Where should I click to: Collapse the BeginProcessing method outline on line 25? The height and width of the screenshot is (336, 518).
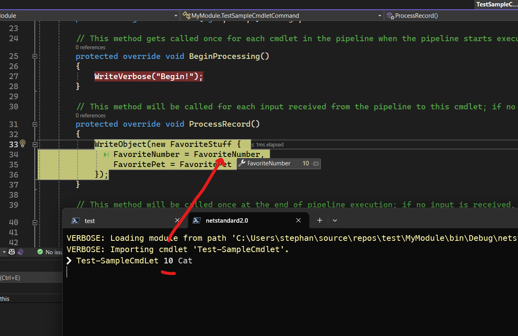[x=35, y=56]
